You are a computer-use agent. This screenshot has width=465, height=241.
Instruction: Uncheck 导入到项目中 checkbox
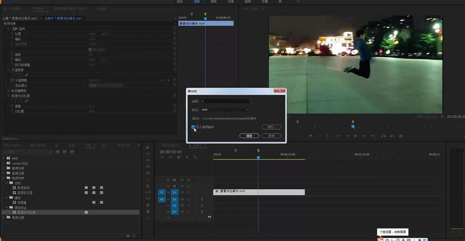[193, 127]
